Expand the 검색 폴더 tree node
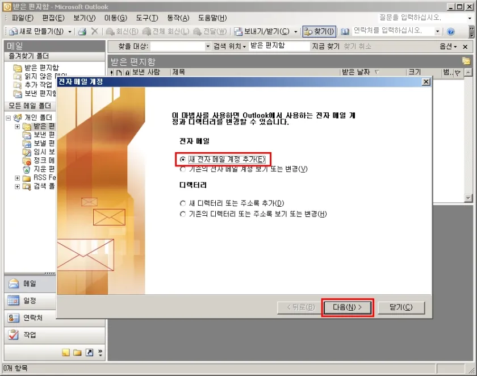The image size is (477, 376). pyautogui.click(x=18, y=186)
